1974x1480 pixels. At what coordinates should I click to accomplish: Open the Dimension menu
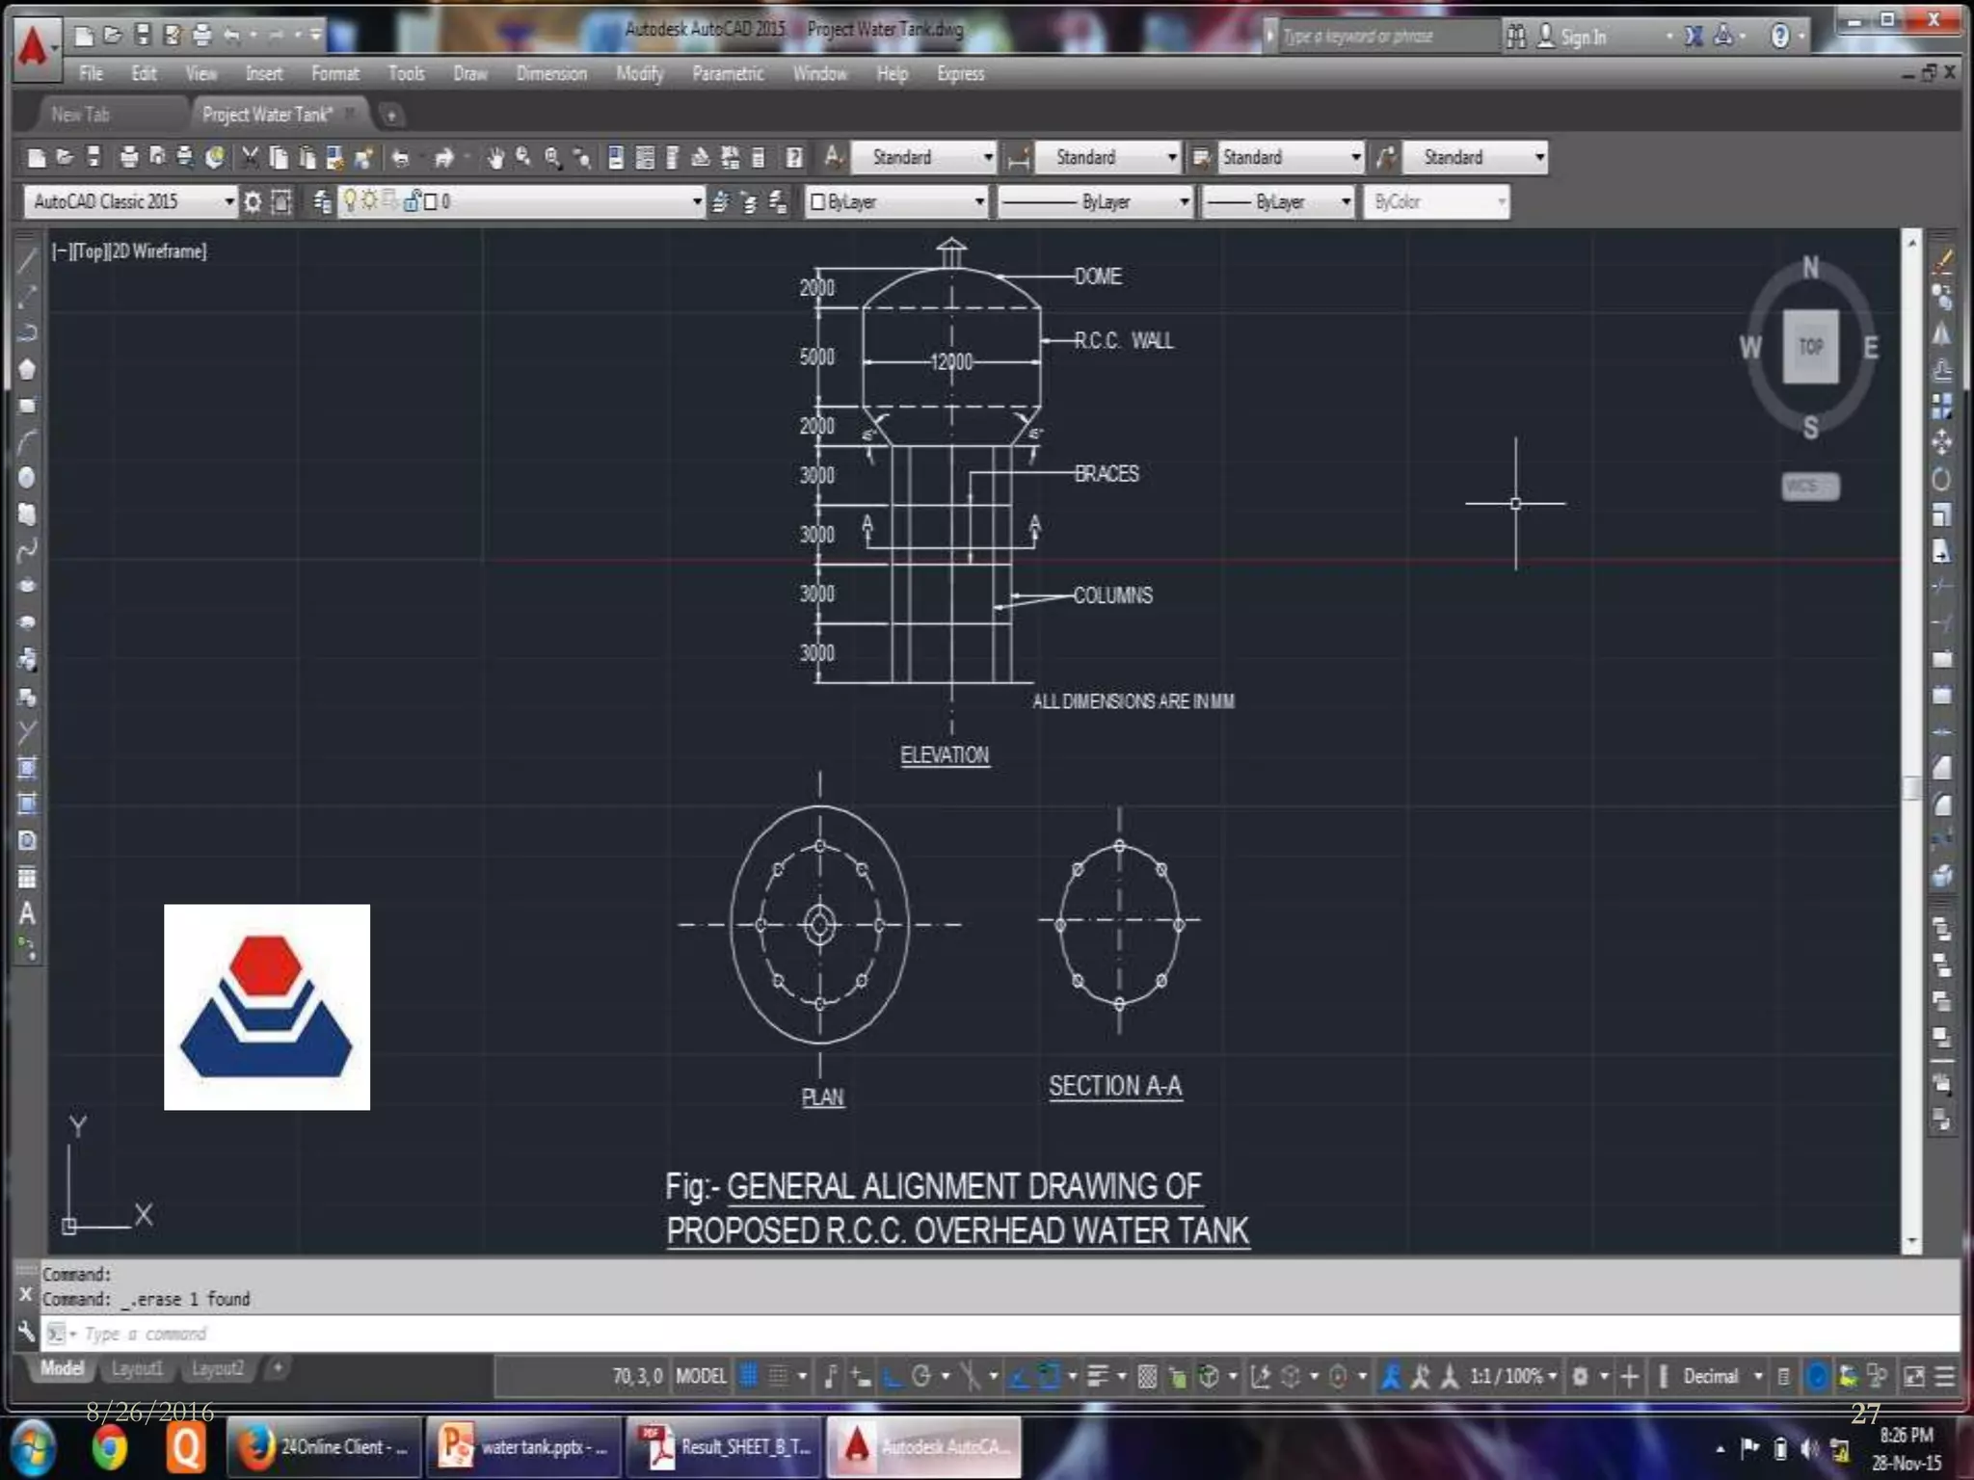[x=551, y=73]
